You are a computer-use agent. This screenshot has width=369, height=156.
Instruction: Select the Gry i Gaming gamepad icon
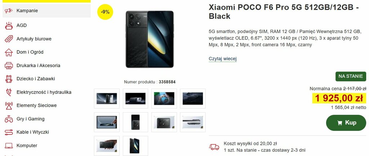[x=9, y=119]
